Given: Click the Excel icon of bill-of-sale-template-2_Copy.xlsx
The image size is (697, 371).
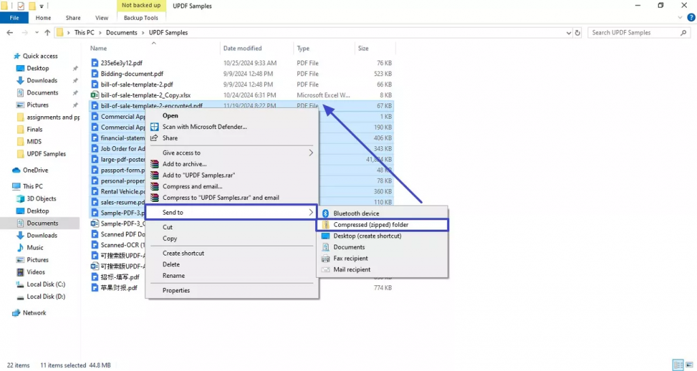Looking at the screenshot, I should coord(94,95).
